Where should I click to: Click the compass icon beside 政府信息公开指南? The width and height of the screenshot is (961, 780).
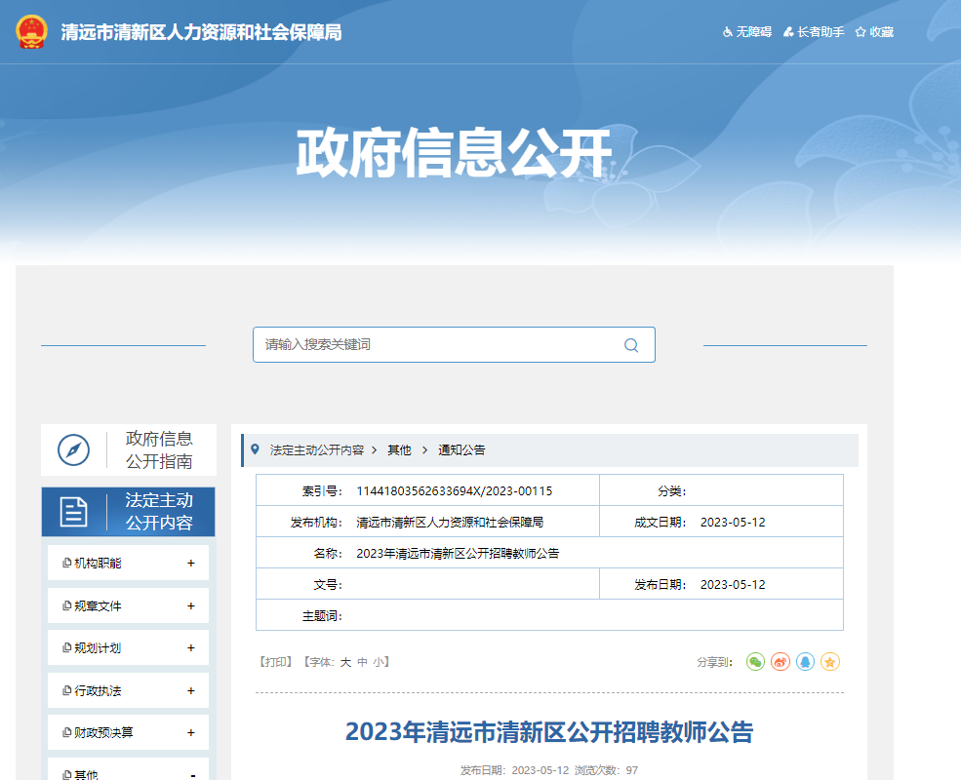pyautogui.click(x=74, y=449)
